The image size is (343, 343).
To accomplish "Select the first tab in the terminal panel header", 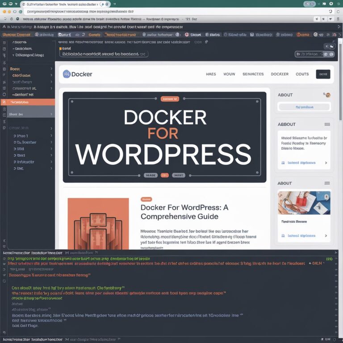I will click(33, 253).
